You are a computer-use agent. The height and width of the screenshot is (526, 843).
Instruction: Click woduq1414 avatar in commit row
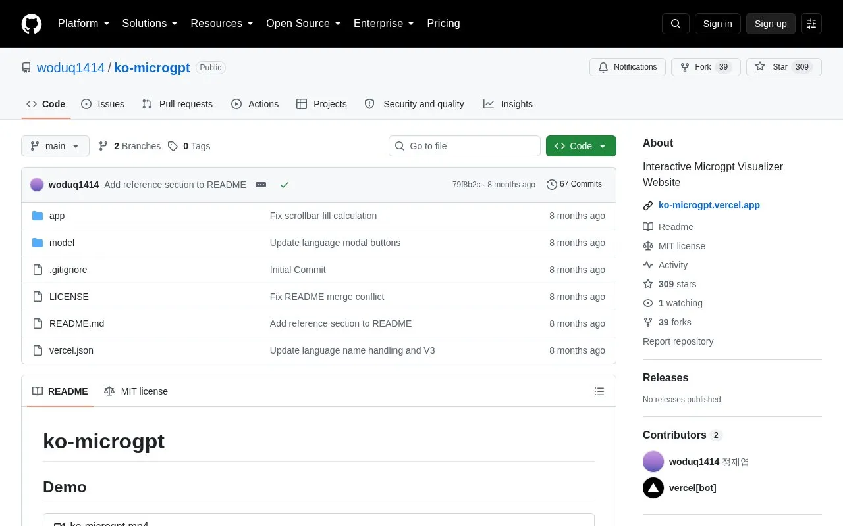coord(37,185)
